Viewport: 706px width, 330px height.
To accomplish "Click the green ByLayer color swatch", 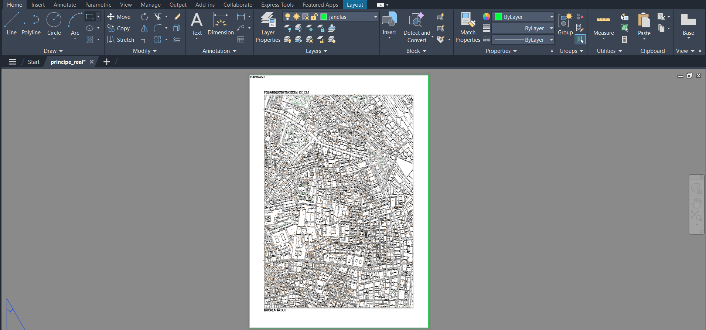I will 498,17.
